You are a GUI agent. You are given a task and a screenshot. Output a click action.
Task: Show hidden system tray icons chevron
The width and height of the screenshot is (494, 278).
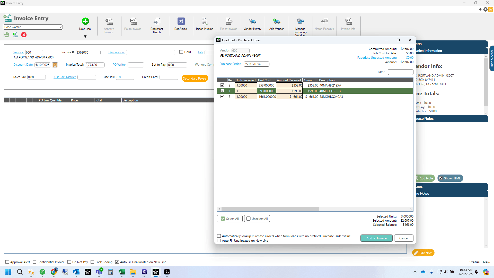coord(415,272)
